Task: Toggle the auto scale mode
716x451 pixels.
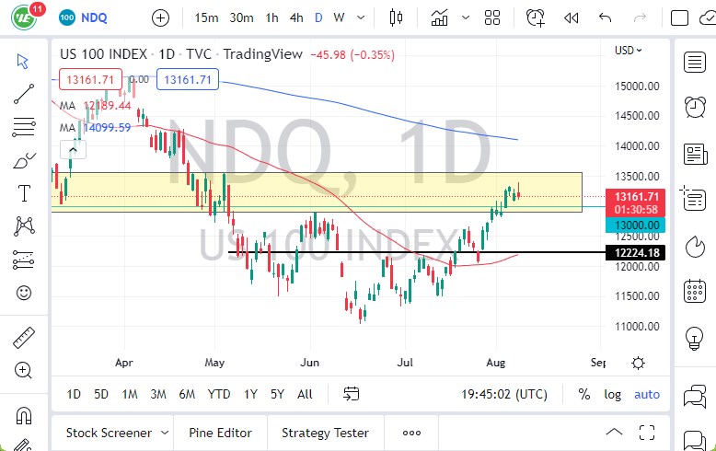Action: (647, 394)
